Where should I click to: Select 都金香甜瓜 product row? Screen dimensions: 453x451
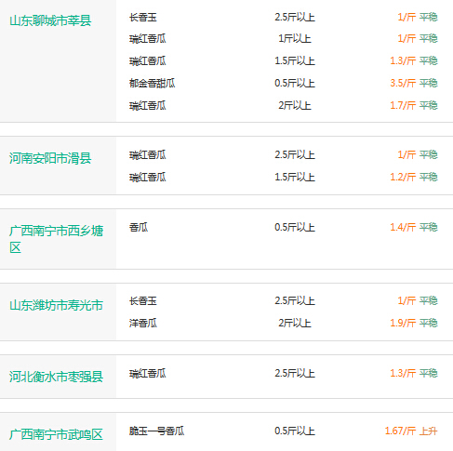pos(284,83)
